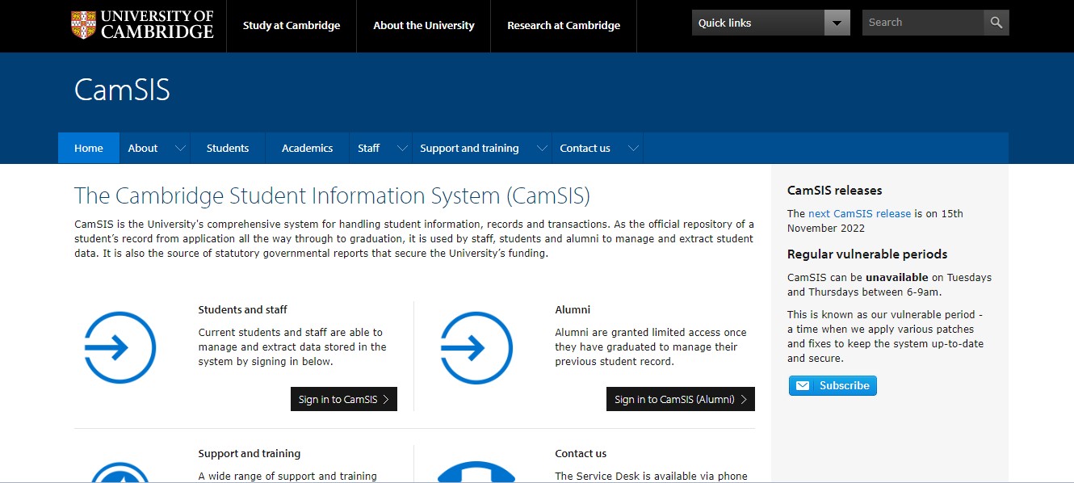The height and width of the screenshot is (483, 1074).
Task: Go to the Students navigation tab
Action: (x=228, y=149)
